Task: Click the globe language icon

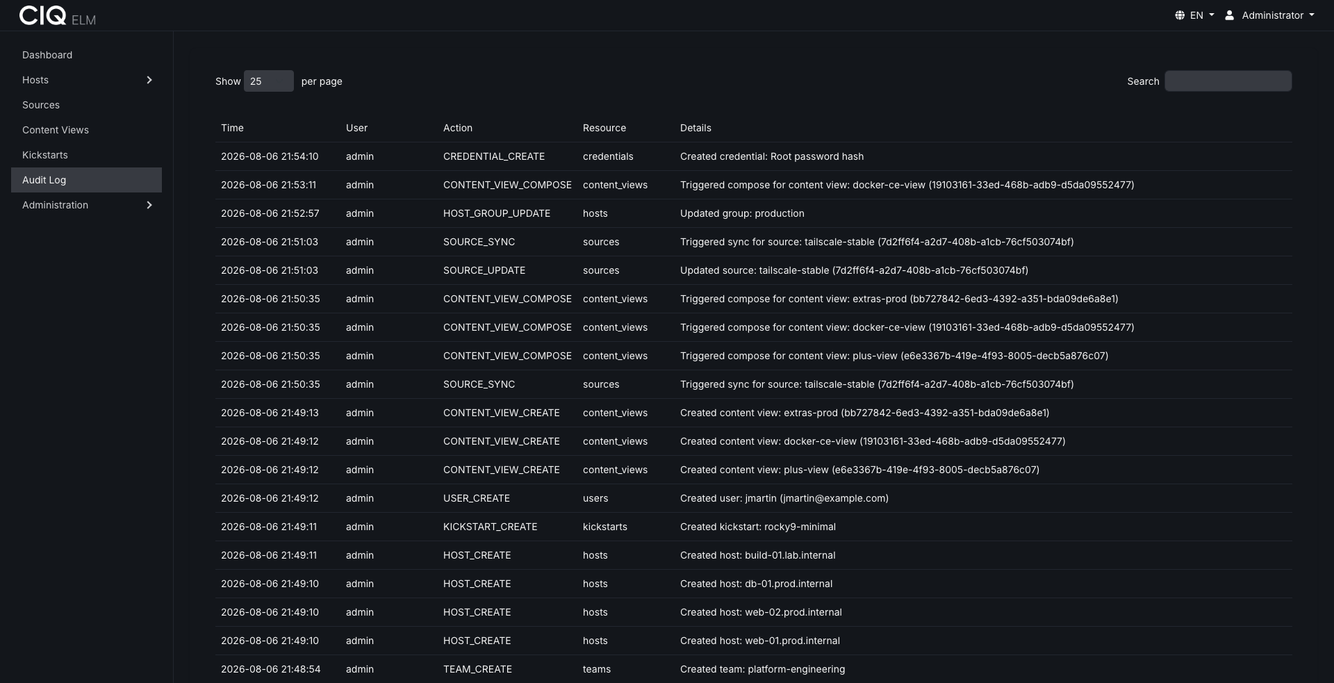Action: (x=1180, y=15)
